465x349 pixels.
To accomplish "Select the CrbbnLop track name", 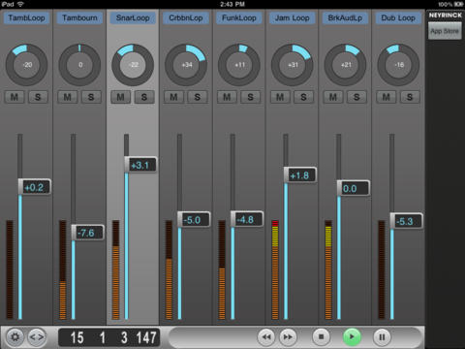I will [x=186, y=17].
